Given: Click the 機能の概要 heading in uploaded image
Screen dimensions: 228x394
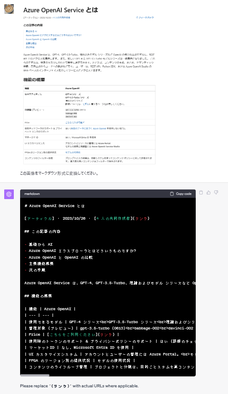Looking at the screenshot, I should 34,80.
